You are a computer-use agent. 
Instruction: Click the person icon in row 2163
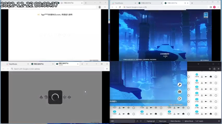pyautogui.click(x=202, y=101)
